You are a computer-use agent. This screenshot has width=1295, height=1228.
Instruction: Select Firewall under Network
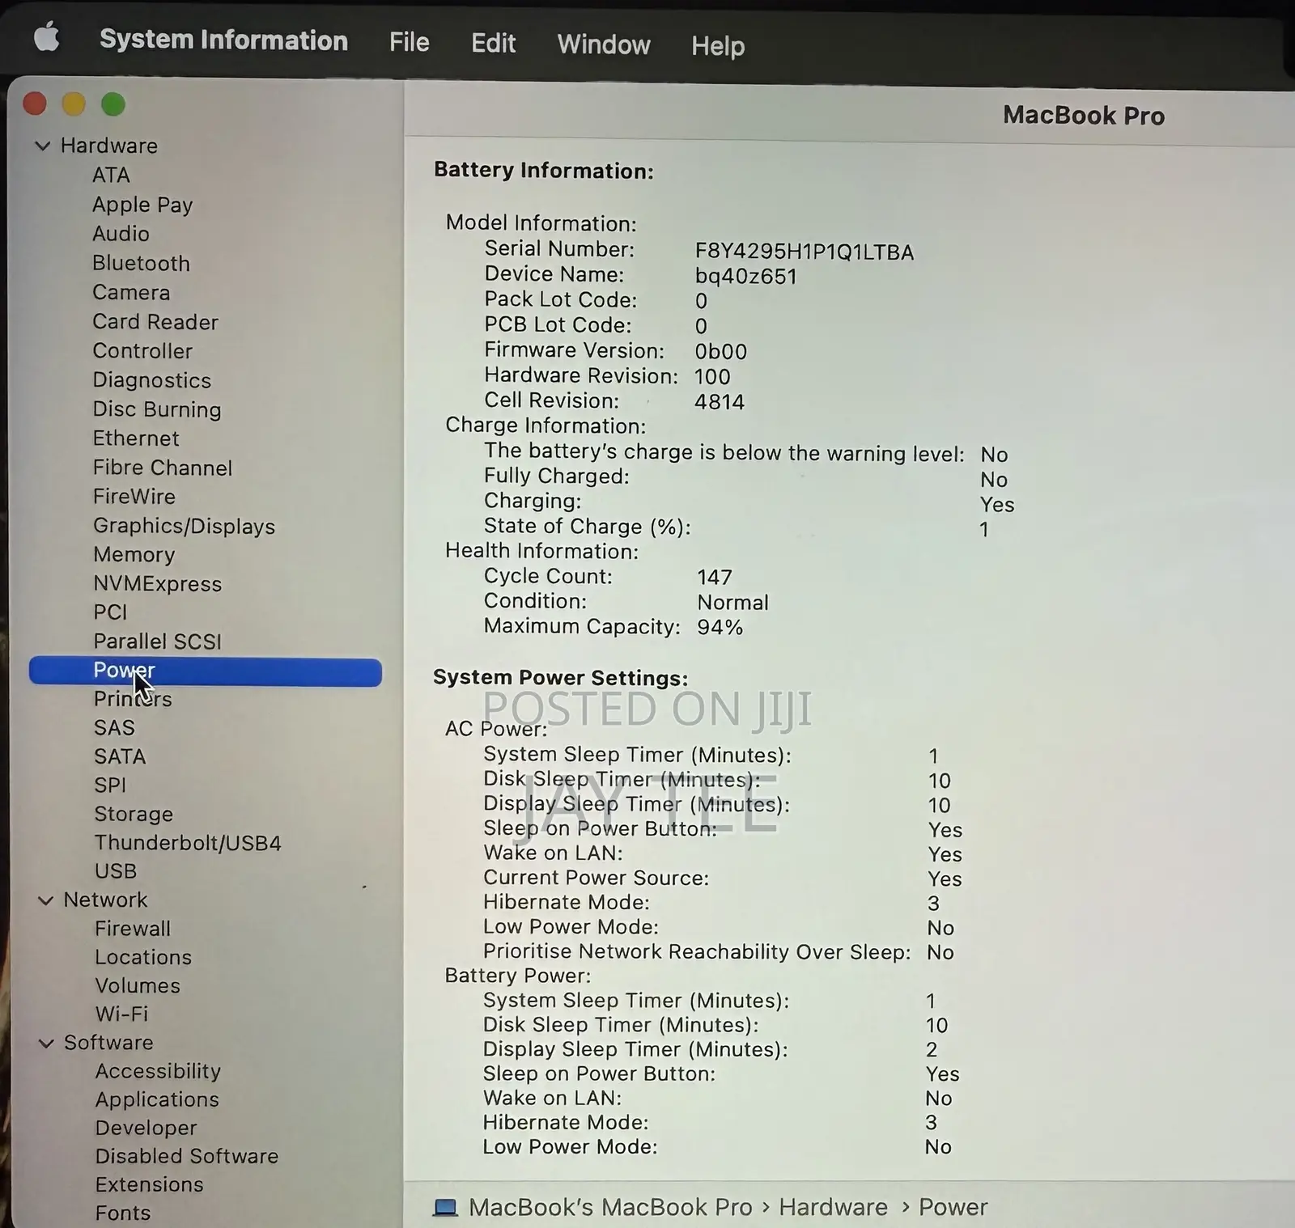tap(133, 929)
